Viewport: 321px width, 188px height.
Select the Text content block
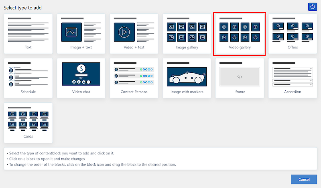(28, 34)
